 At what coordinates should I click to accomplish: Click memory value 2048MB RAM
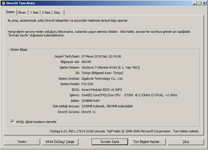point(90,101)
